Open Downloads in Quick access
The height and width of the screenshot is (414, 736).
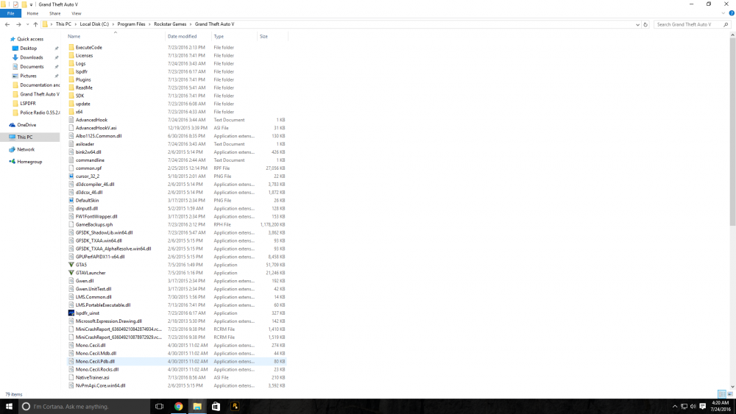coord(31,57)
